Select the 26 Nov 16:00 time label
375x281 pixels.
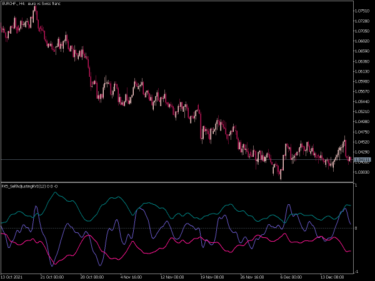[252, 277]
